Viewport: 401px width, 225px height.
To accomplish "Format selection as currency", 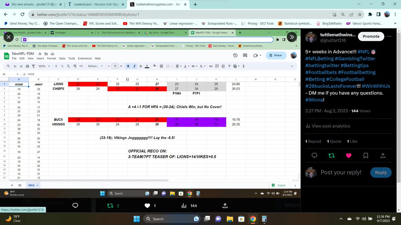I will point(56,66).
